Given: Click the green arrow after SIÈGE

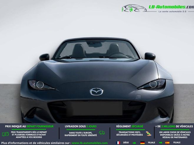Looking at the screenshot, I should (134, 143).
